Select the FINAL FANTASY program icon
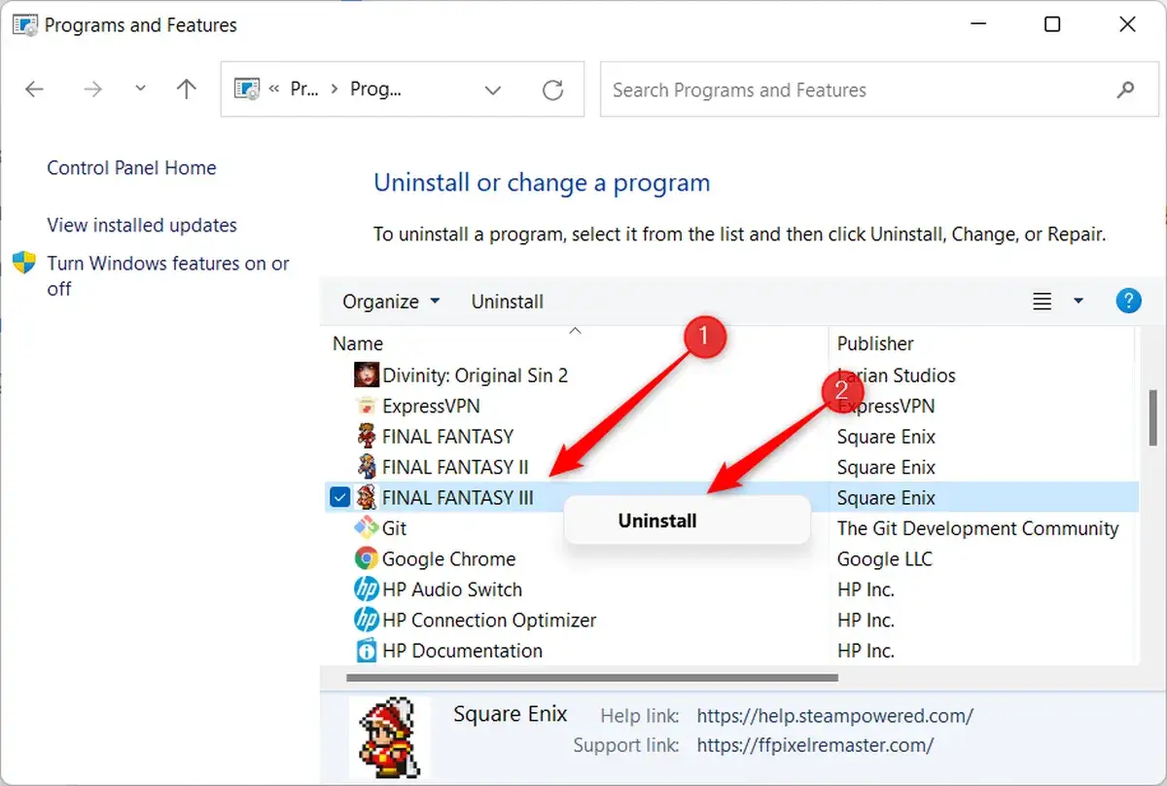Viewport: 1167px width, 786px height. [367, 436]
